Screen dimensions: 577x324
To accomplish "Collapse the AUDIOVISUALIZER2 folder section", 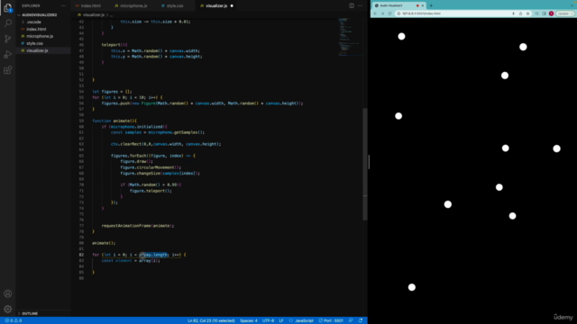I will click(x=39, y=15).
